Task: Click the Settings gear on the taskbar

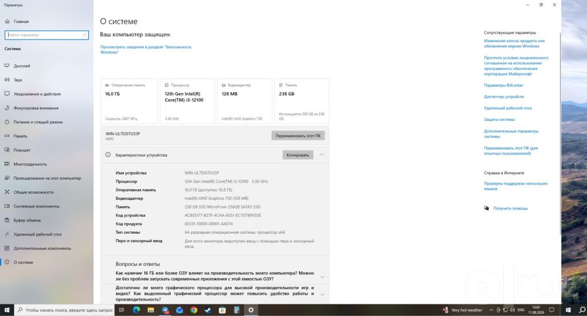Action: 251,310
